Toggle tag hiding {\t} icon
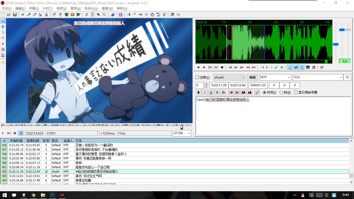The height and width of the screenshot is (199, 354). point(178,15)
